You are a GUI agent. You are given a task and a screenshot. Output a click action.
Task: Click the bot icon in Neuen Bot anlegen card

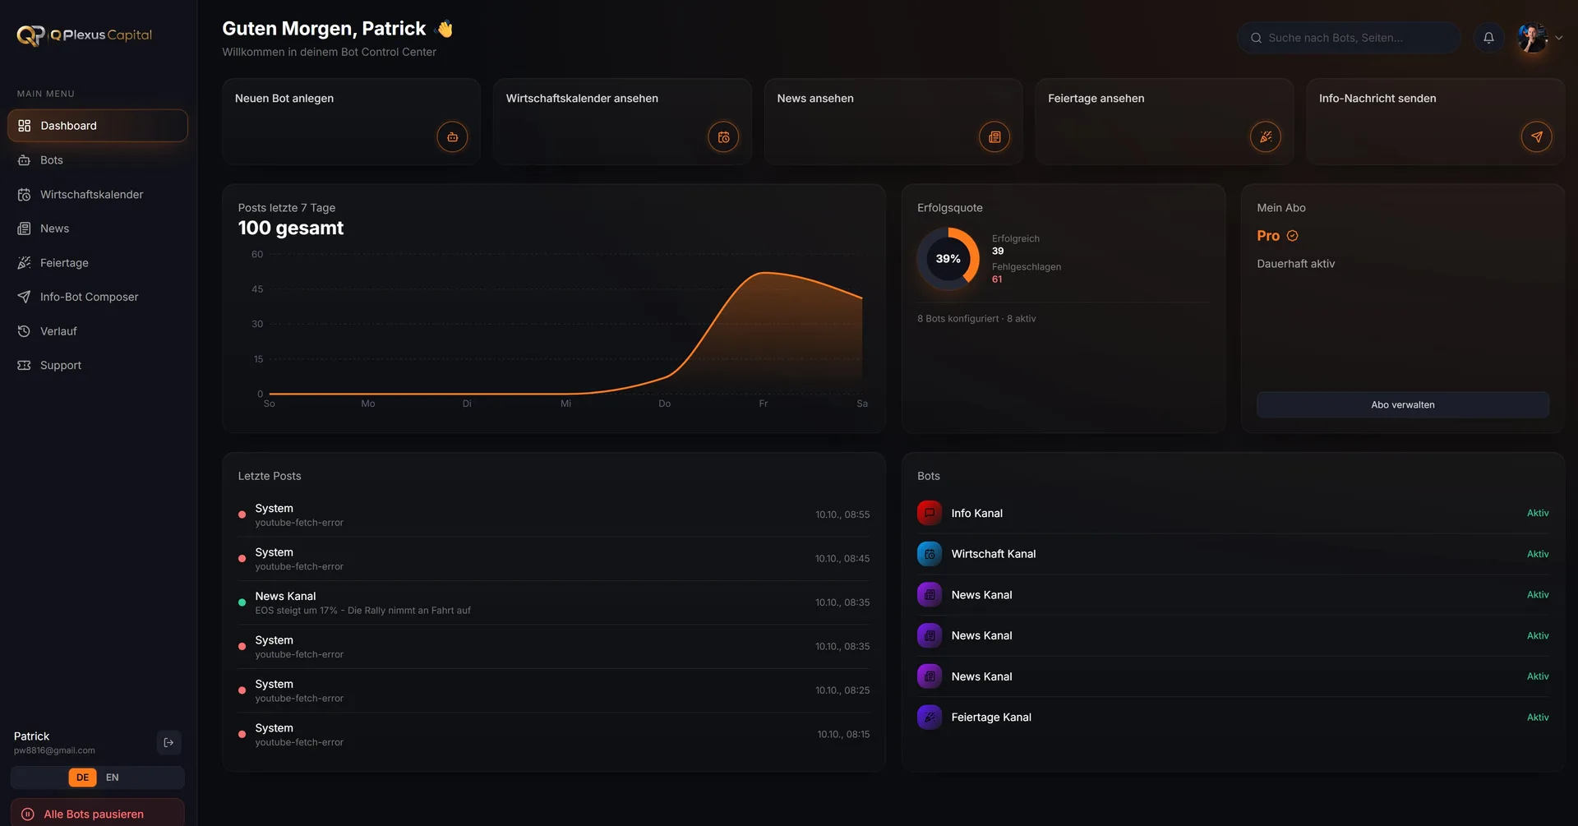(452, 137)
